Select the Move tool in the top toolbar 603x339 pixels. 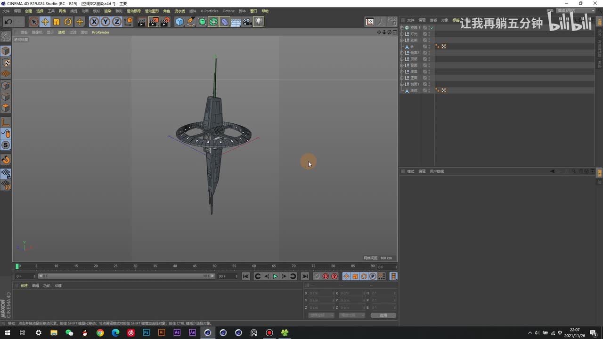45,22
